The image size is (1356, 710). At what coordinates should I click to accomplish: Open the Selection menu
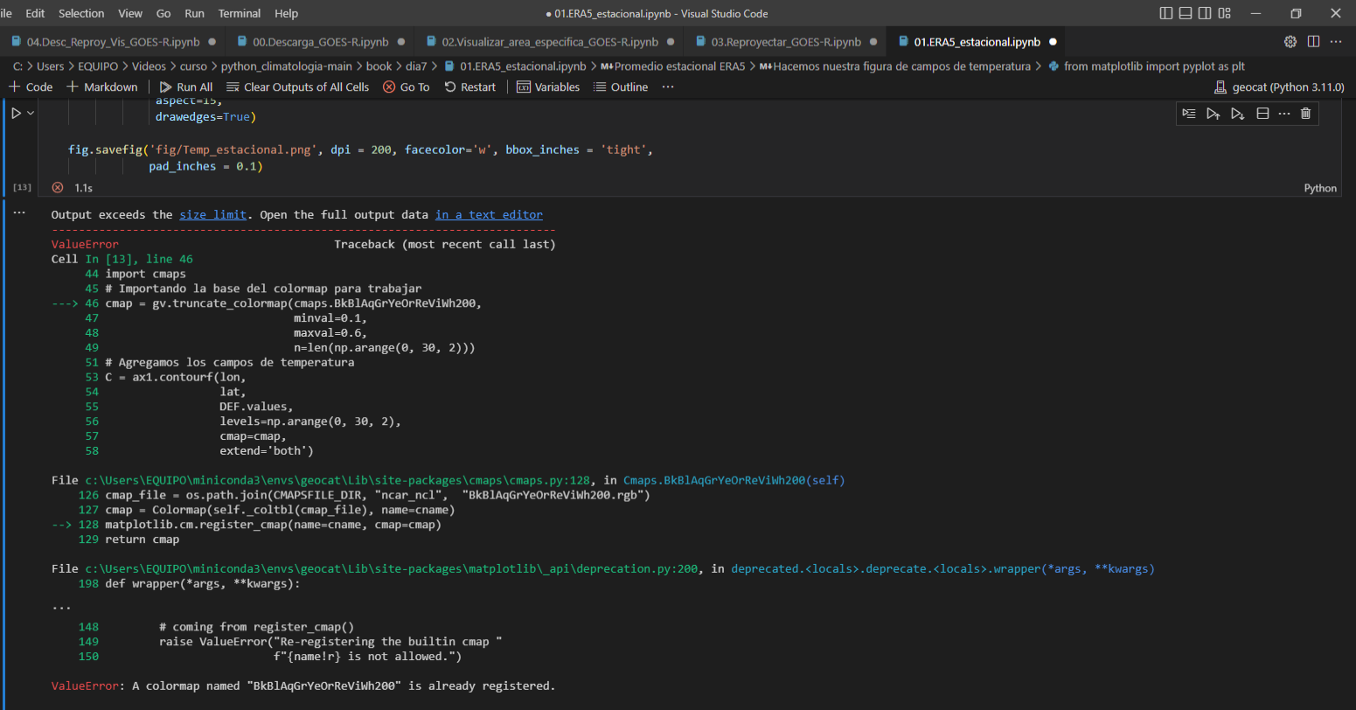(81, 13)
